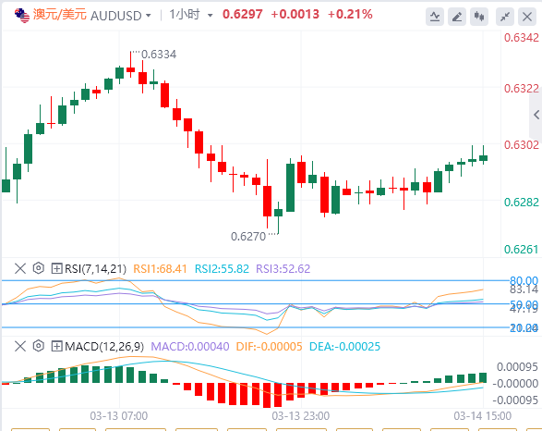Click the current price 0.6297
The height and width of the screenshot is (431, 542).
(x=242, y=14)
